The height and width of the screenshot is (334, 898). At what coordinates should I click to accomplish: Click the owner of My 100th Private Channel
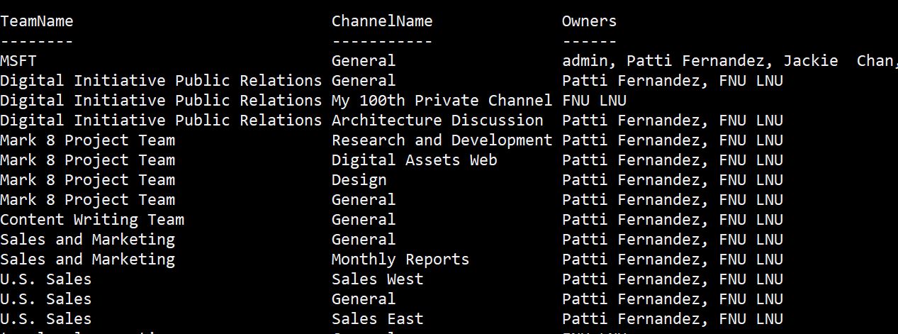click(594, 101)
